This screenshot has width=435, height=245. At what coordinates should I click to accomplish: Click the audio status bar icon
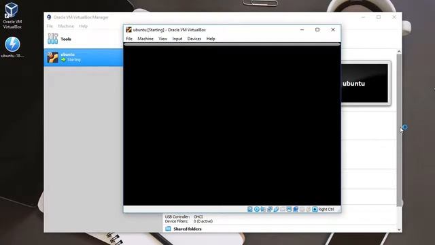263,209
